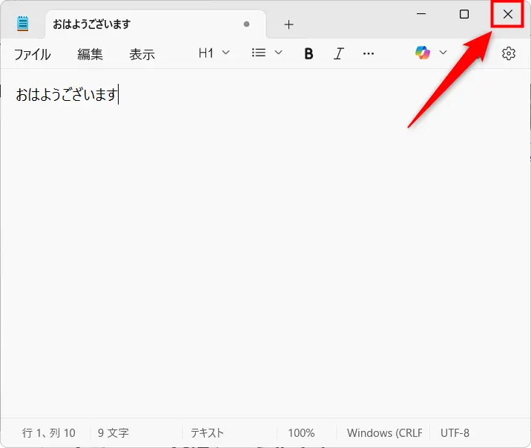Click the Notepad app icon in title bar
Screen dimensions: 531x448
coord(23,24)
